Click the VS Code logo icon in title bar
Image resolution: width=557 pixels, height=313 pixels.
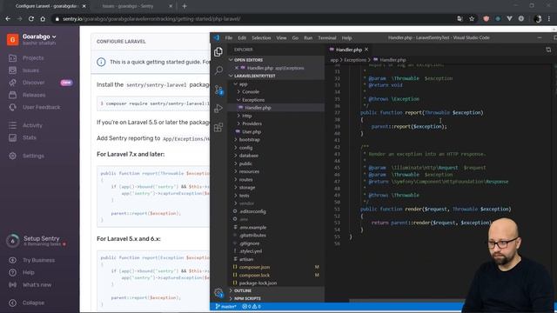[217, 37]
